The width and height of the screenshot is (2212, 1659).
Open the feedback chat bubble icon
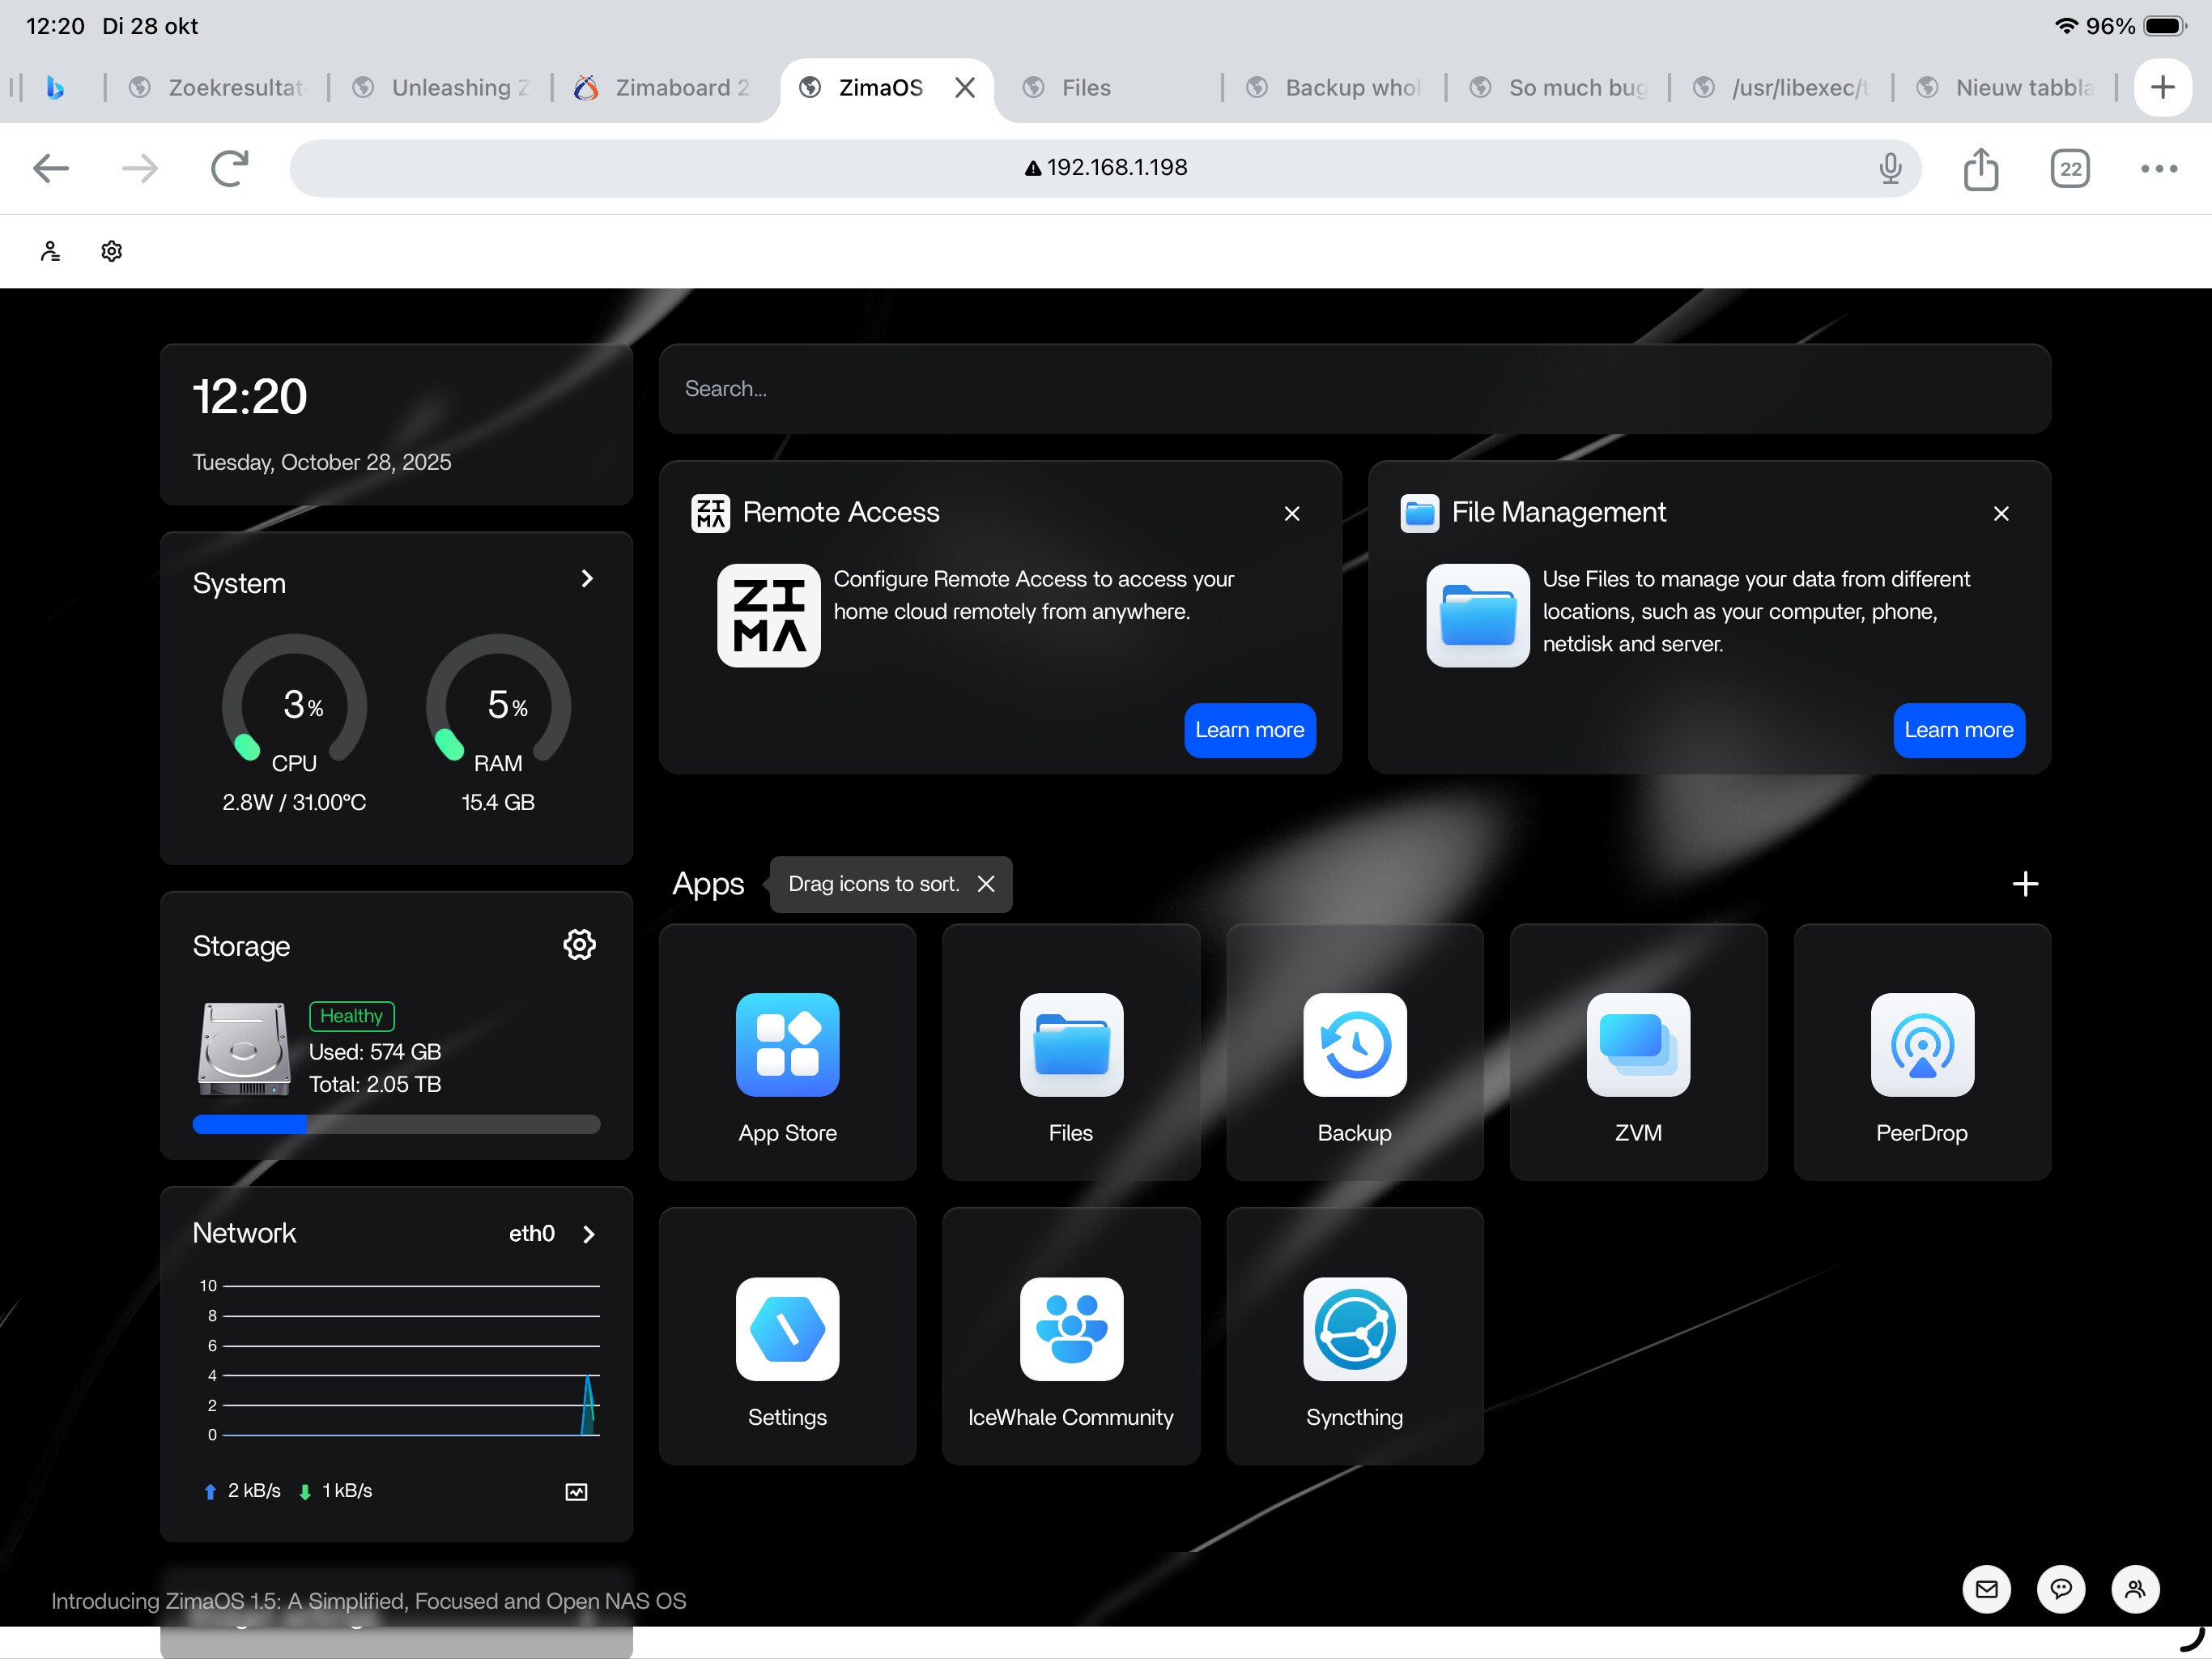pyautogui.click(x=2060, y=1589)
